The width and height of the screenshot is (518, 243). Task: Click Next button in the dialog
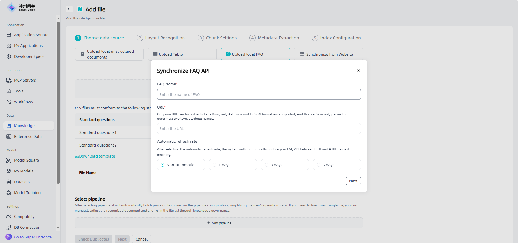click(x=353, y=181)
